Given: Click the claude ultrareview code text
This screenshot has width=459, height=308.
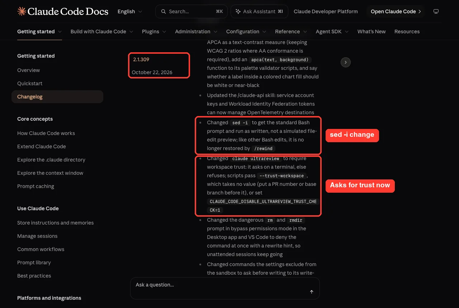Looking at the screenshot, I should click(x=256, y=159).
